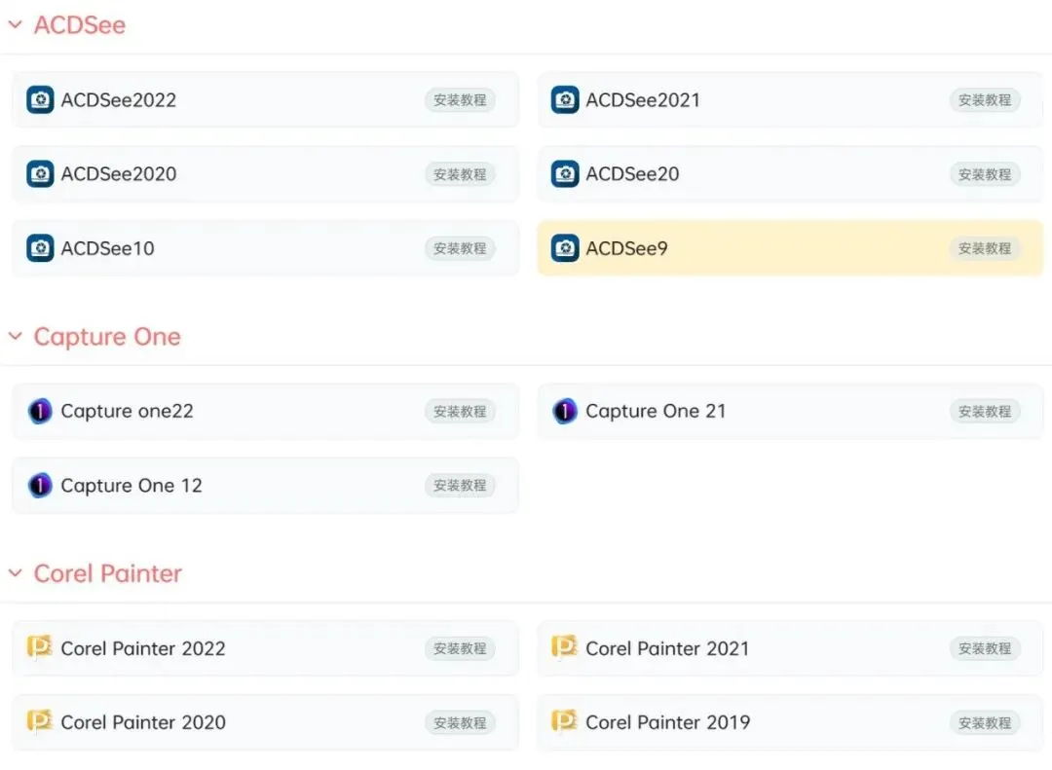The image size is (1052, 770).
Task: Collapse the Capture One section chevron
Action: point(16,336)
